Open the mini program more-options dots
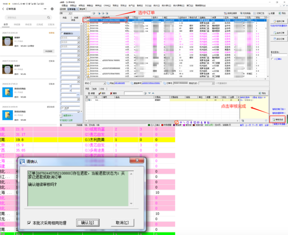Image resolution: width=288 pixels, height=235 pixels. (44, 9)
